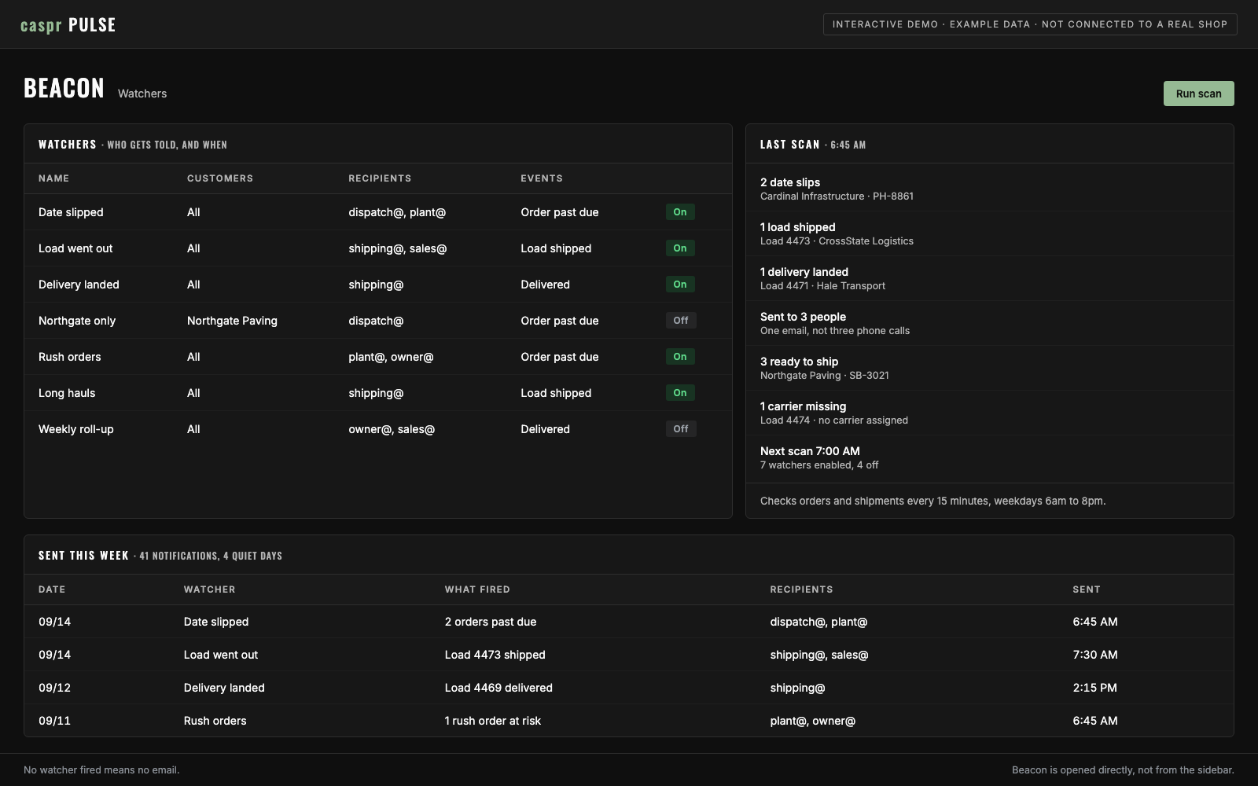
Task: Click the Long hauls watcher name
Action: [67, 393]
